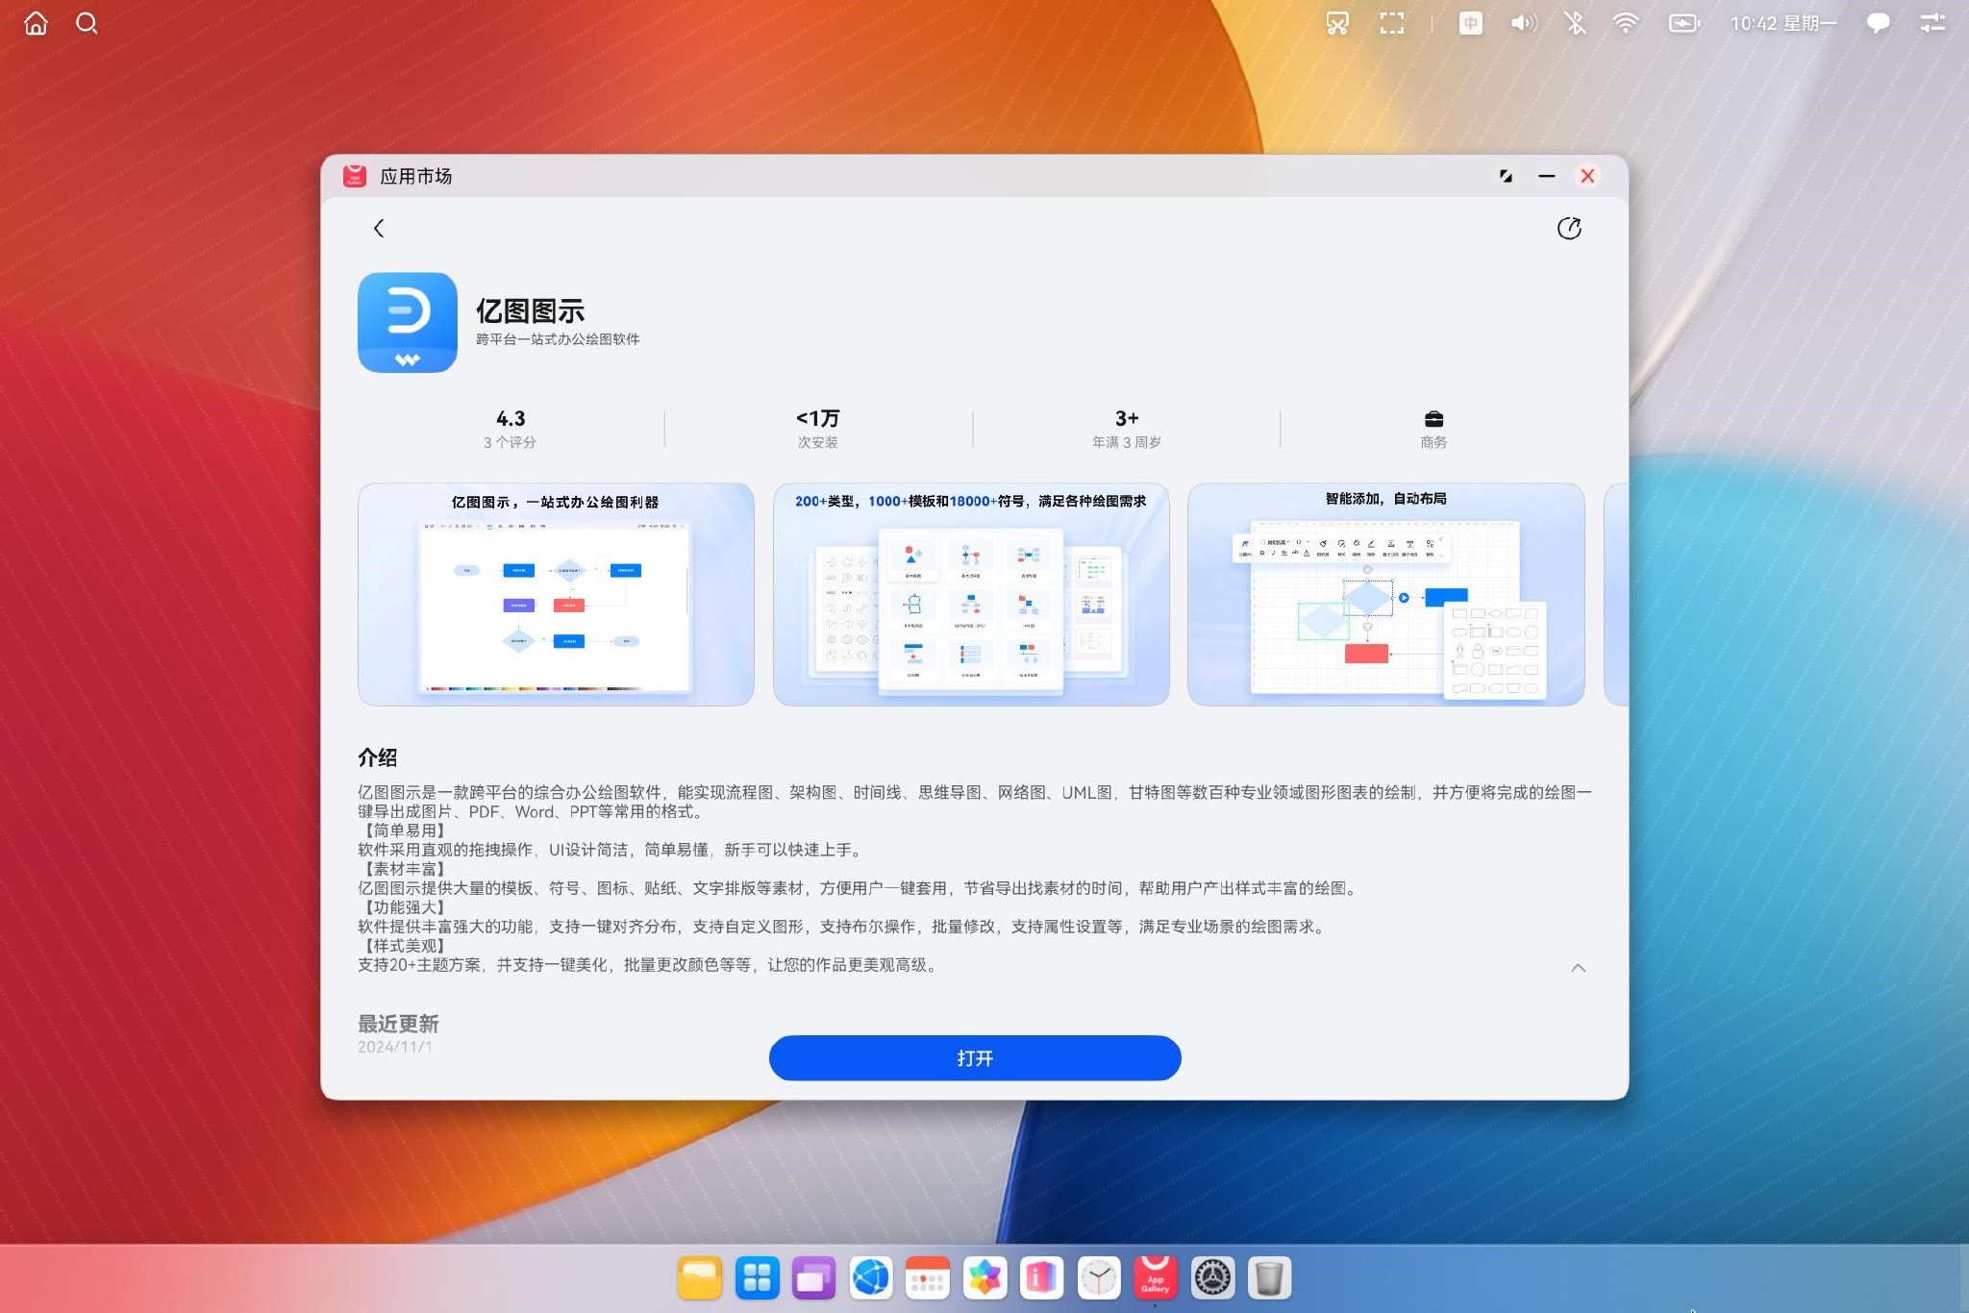
Task: Open the second screenshot '200+类型，1000+模板'
Action: 971,594
